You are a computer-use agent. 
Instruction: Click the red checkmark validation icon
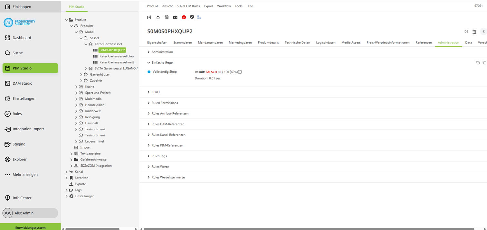click(x=184, y=17)
